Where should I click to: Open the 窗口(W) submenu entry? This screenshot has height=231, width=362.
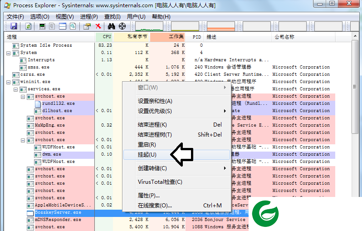176,88
